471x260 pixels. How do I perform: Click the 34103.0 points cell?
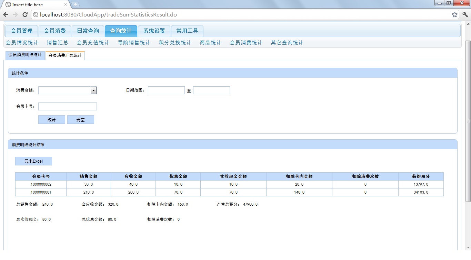click(x=421, y=192)
